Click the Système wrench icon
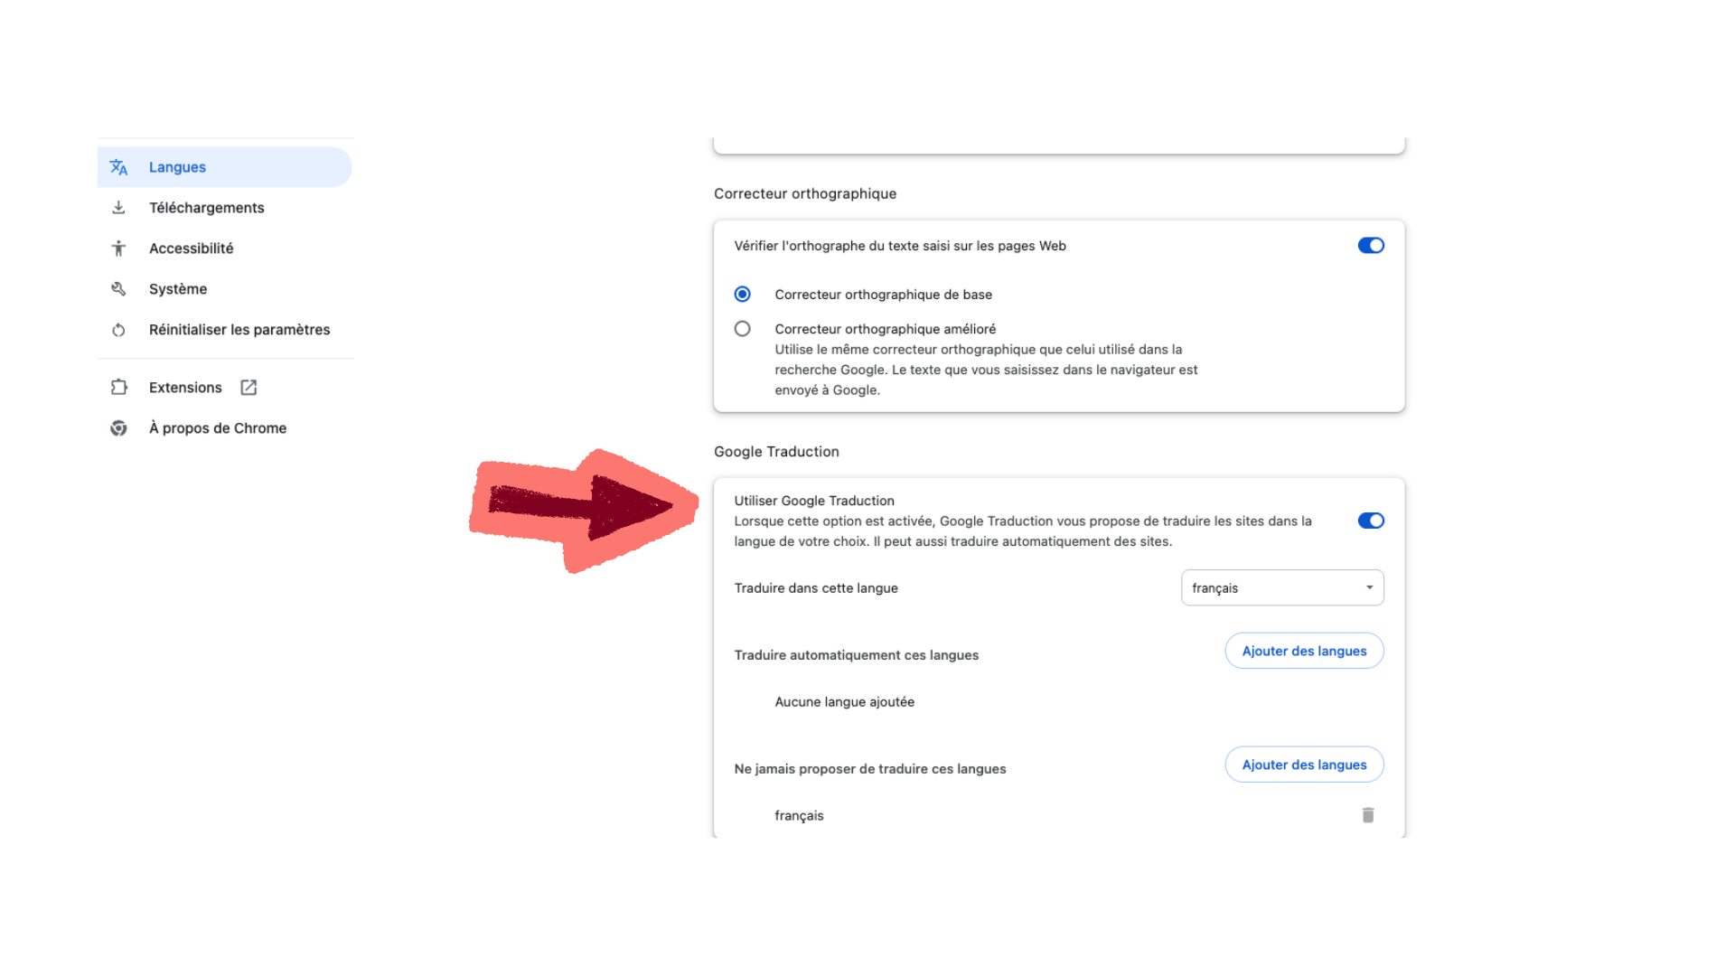 click(x=118, y=289)
